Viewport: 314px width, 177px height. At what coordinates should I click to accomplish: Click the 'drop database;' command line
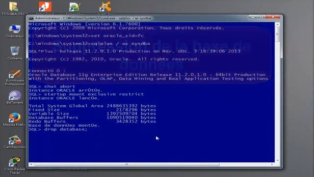(x=58, y=129)
